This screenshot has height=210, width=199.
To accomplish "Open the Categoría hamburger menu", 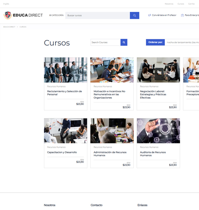I will pos(56,15).
